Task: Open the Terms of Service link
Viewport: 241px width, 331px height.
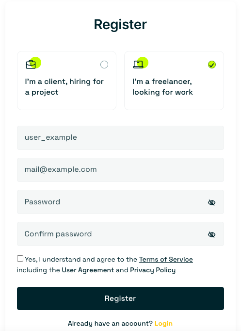Action: click(x=166, y=259)
